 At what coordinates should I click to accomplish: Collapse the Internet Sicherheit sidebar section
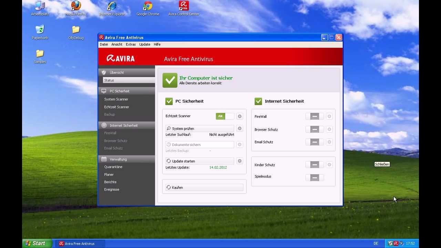coord(127,125)
